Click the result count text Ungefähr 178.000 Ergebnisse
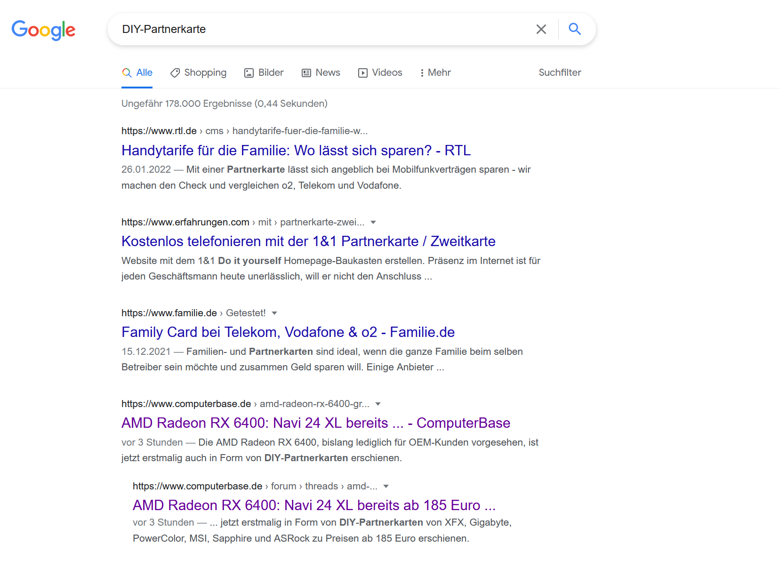 click(x=225, y=104)
